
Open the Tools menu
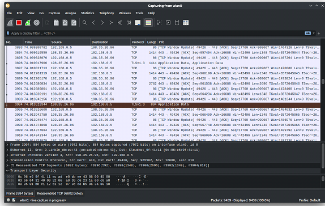(139, 13)
